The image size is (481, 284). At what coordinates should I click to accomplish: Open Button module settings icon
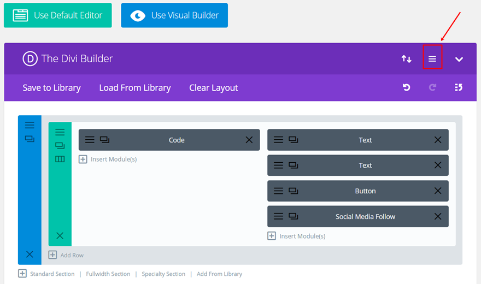[x=278, y=191]
